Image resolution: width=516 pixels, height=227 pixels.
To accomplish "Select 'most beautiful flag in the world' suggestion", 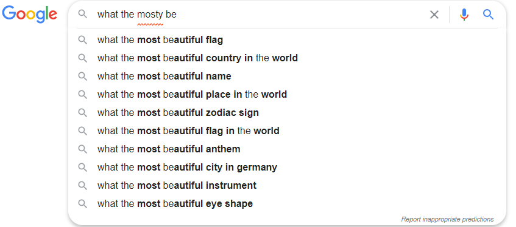I will (x=287, y=131).
